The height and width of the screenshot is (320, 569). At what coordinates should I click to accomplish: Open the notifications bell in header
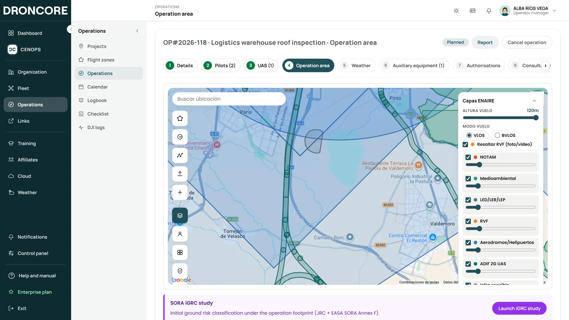[489, 11]
